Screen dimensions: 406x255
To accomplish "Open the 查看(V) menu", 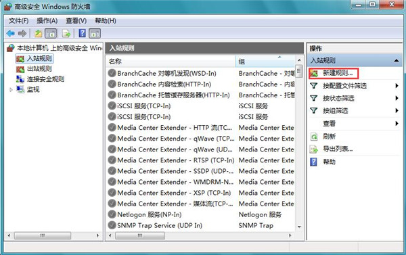I will tap(76, 21).
